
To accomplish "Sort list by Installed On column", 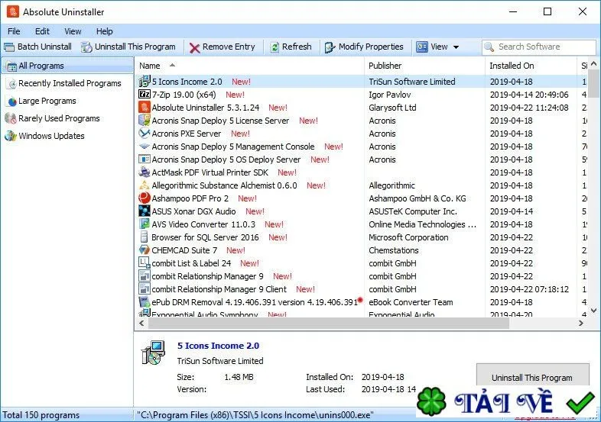I will click(512, 66).
